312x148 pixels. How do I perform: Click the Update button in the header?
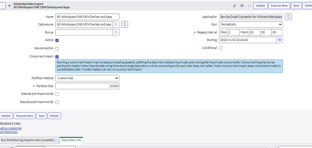pos(260,6)
